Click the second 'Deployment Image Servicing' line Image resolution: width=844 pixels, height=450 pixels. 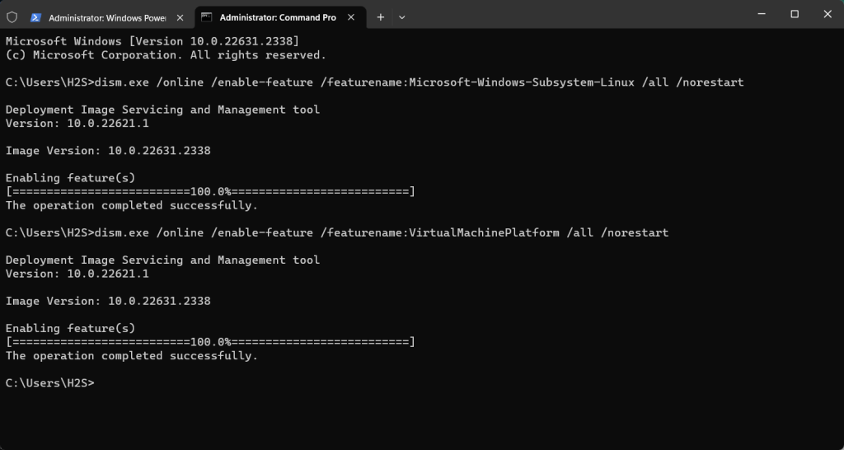162,260
